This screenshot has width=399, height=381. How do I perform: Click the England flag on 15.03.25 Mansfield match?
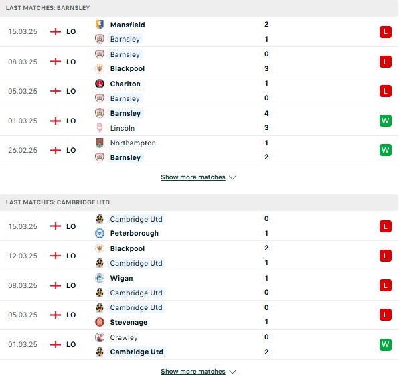[x=56, y=32]
